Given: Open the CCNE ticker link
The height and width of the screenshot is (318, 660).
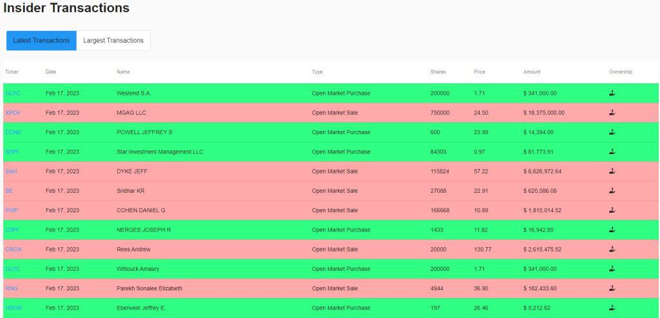Looking at the screenshot, I should (13, 132).
